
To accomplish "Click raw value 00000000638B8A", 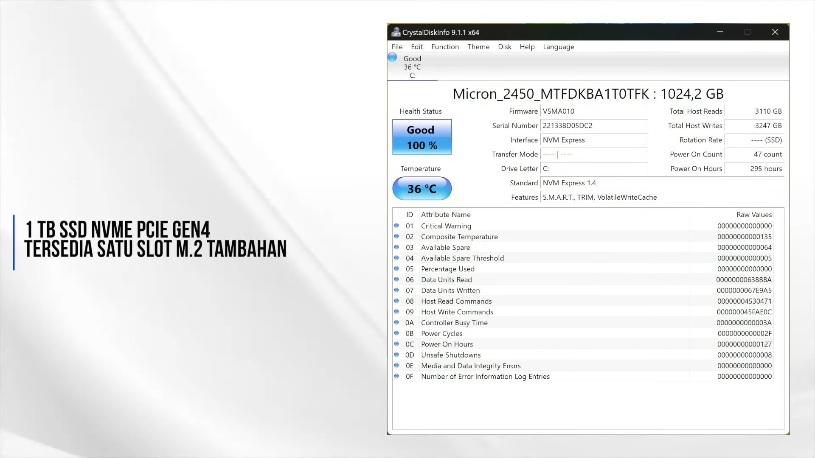I will coord(744,279).
